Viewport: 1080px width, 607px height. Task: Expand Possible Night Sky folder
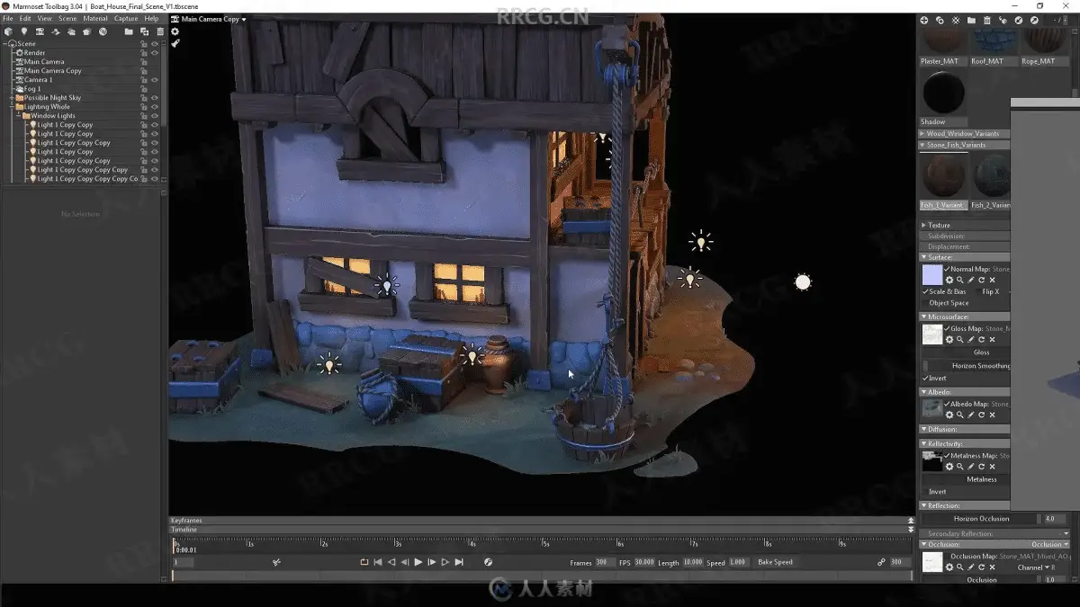pyautogui.click(x=12, y=98)
